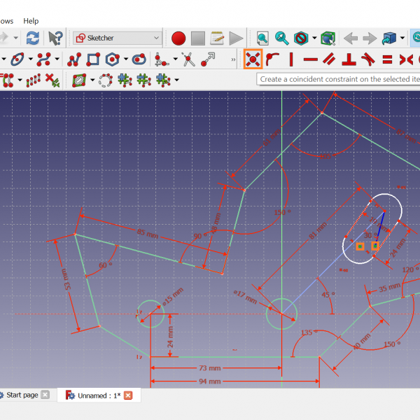The image size is (420, 420).
Task: Choose the perpendicular constraint icon
Action: coord(348,59)
